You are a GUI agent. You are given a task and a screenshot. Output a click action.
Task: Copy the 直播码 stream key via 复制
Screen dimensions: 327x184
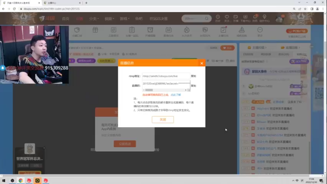click(x=193, y=86)
